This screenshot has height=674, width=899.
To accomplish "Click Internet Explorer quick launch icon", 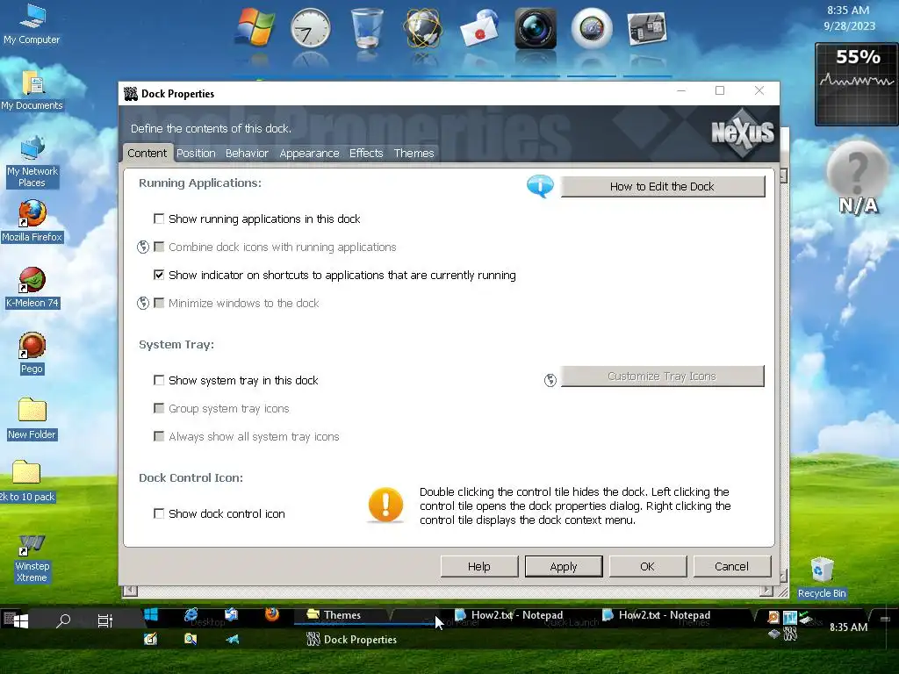I will click(x=191, y=615).
